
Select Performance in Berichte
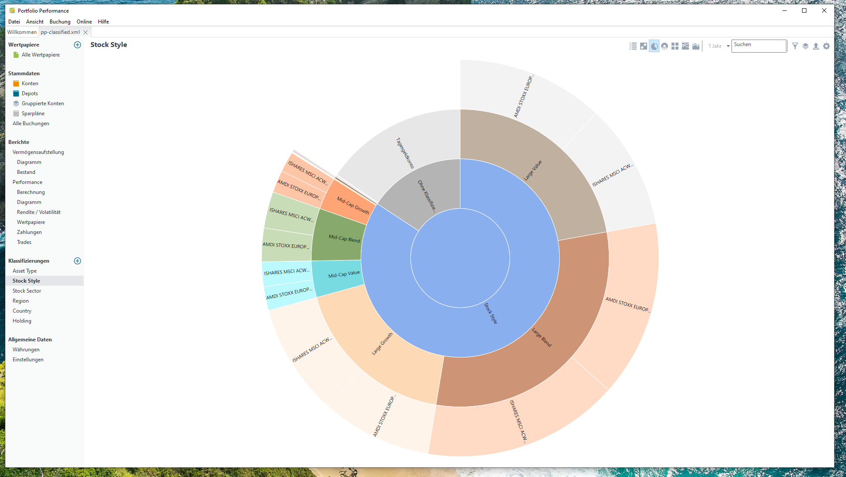[27, 182]
